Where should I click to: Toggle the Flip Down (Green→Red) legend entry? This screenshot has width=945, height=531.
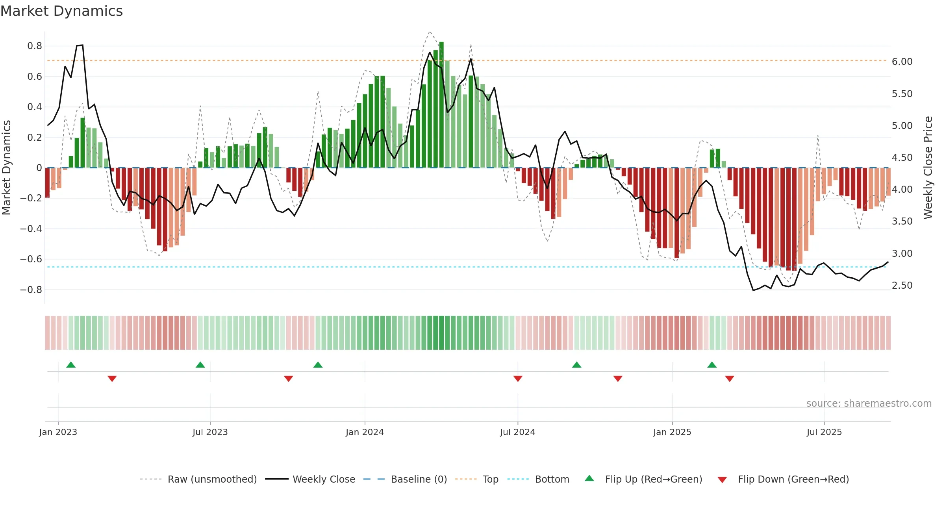point(783,479)
